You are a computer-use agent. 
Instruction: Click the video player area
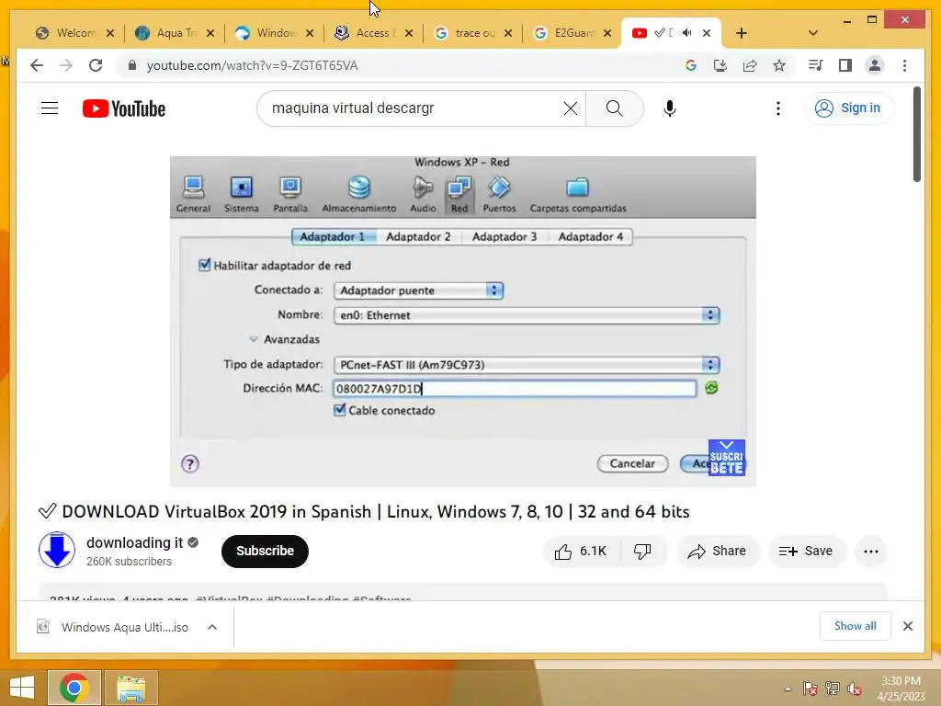click(463, 321)
